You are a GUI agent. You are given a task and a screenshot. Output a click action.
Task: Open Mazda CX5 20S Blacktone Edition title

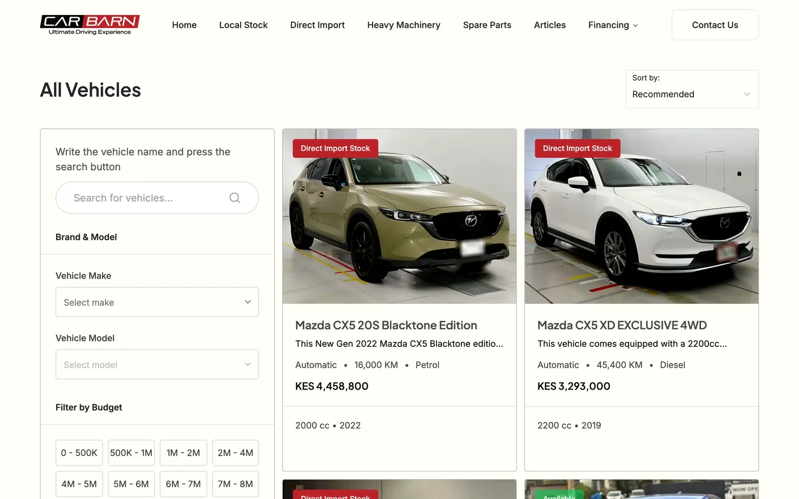(386, 325)
